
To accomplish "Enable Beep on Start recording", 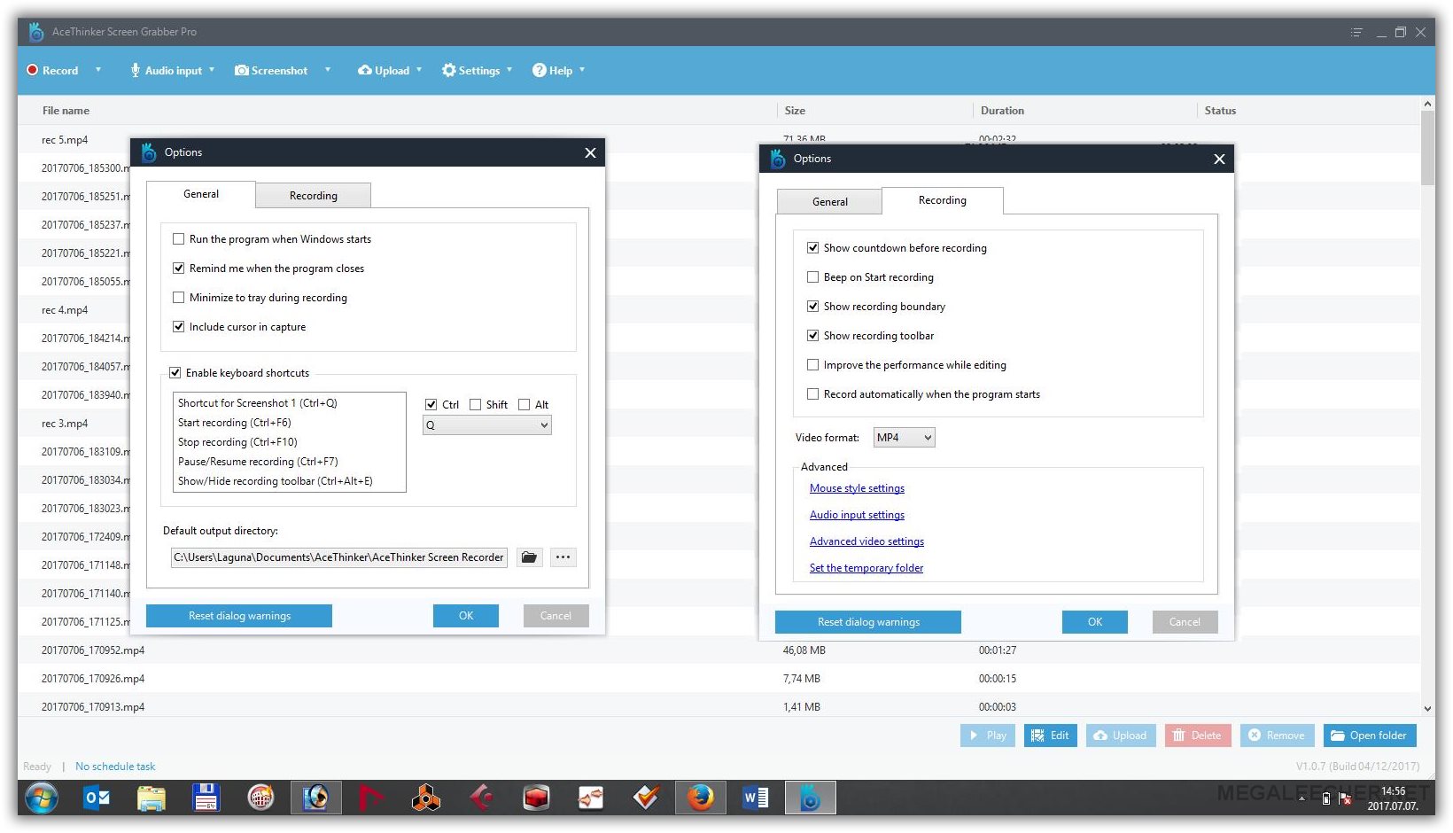I will pyautogui.click(x=813, y=277).
